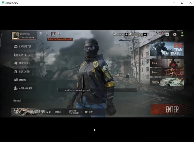Open the CHARACTER menu
The image size is (194, 142).
coord(24,46)
